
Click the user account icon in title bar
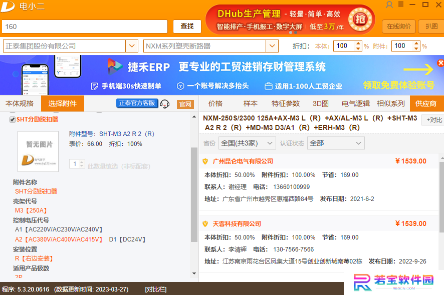click(x=389, y=4)
